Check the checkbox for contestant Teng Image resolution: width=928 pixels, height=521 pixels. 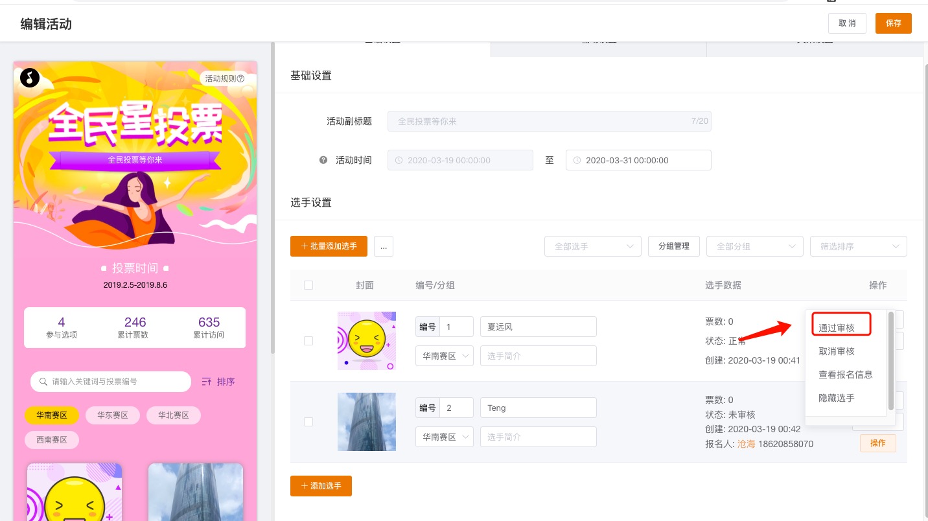pyautogui.click(x=308, y=422)
